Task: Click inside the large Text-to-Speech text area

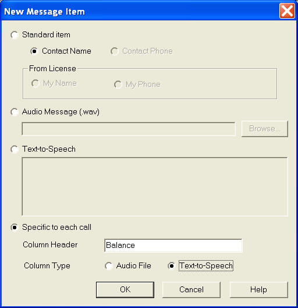Action: point(155,187)
